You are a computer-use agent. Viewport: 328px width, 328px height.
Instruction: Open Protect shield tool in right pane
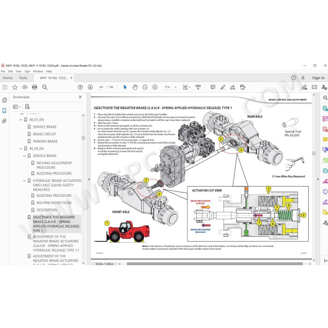pyautogui.click(x=325, y=191)
